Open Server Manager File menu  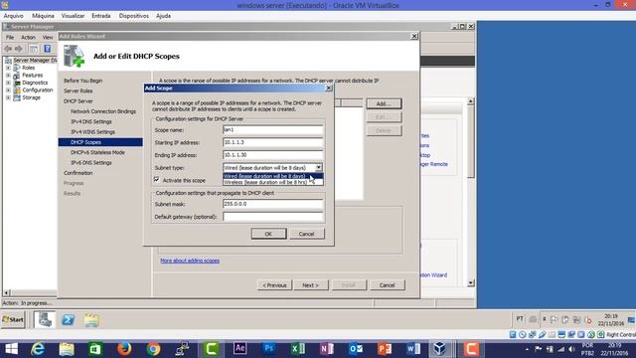pyautogui.click(x=10, y=38)
